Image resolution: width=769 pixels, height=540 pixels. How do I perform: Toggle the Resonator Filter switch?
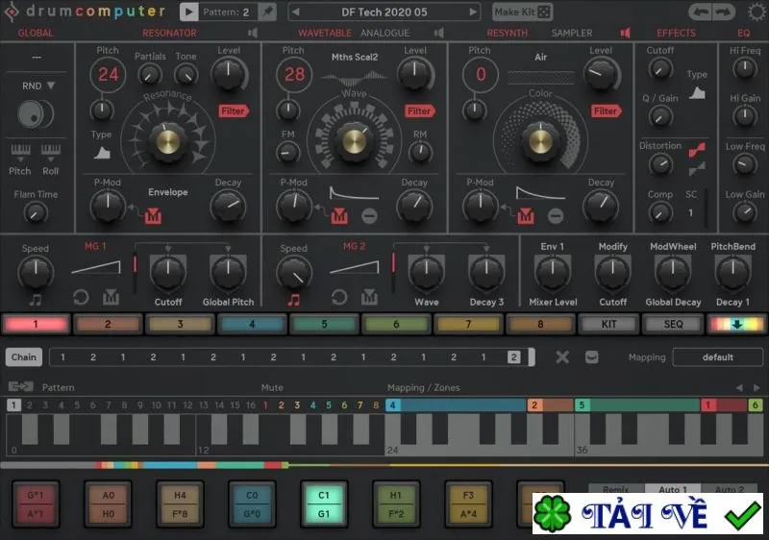pos(234,110)
